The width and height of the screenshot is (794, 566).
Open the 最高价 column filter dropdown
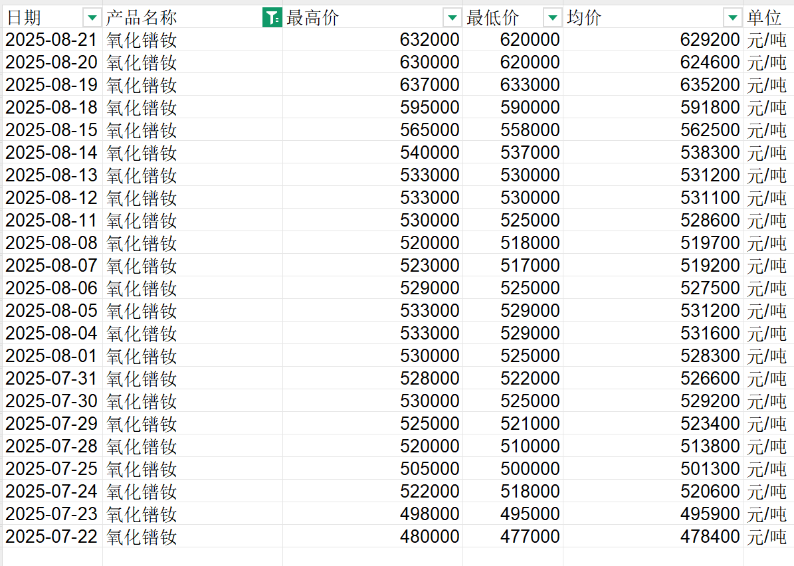pyautogui.click(x=452, y=18)
